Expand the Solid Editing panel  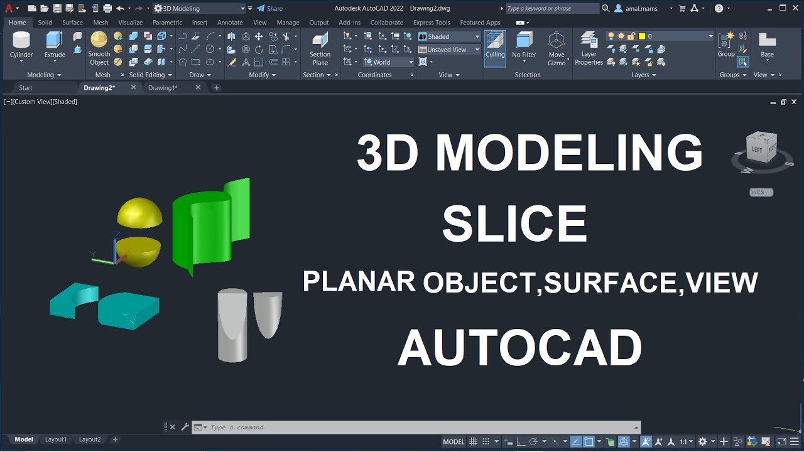click(150, 75)
